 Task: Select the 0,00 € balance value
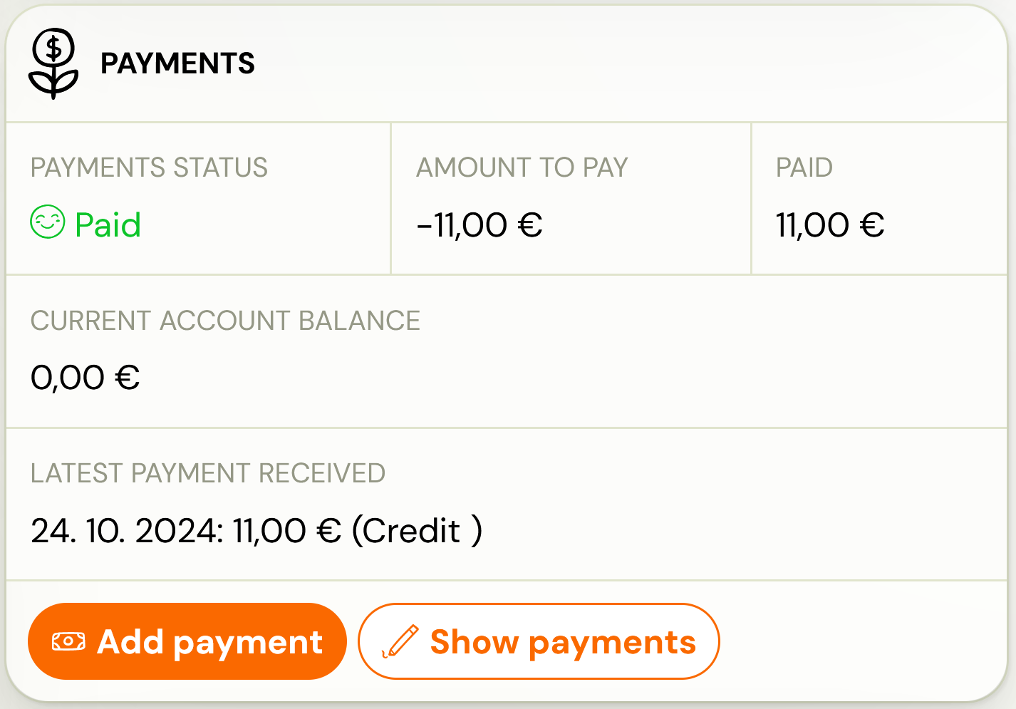point(85,378)
